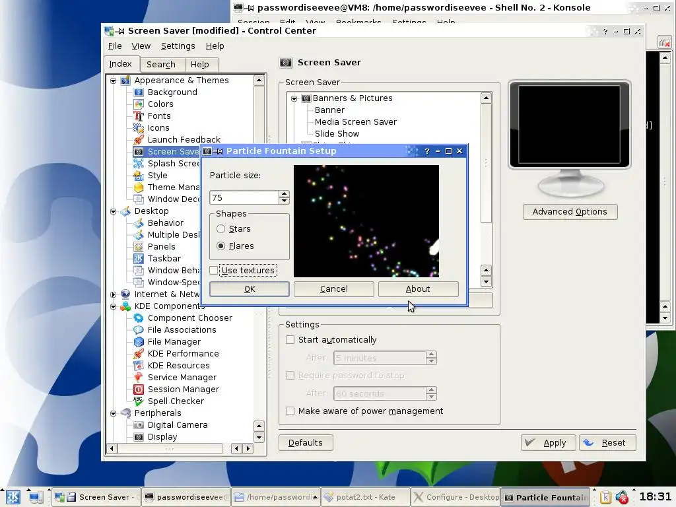Select the Launch Feedback rocket icon
676x507 pixels.
[139, 140]
